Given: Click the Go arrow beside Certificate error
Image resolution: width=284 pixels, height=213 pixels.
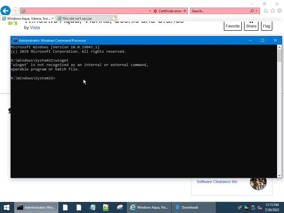Looking at the screenshot, I should [184, 11].
